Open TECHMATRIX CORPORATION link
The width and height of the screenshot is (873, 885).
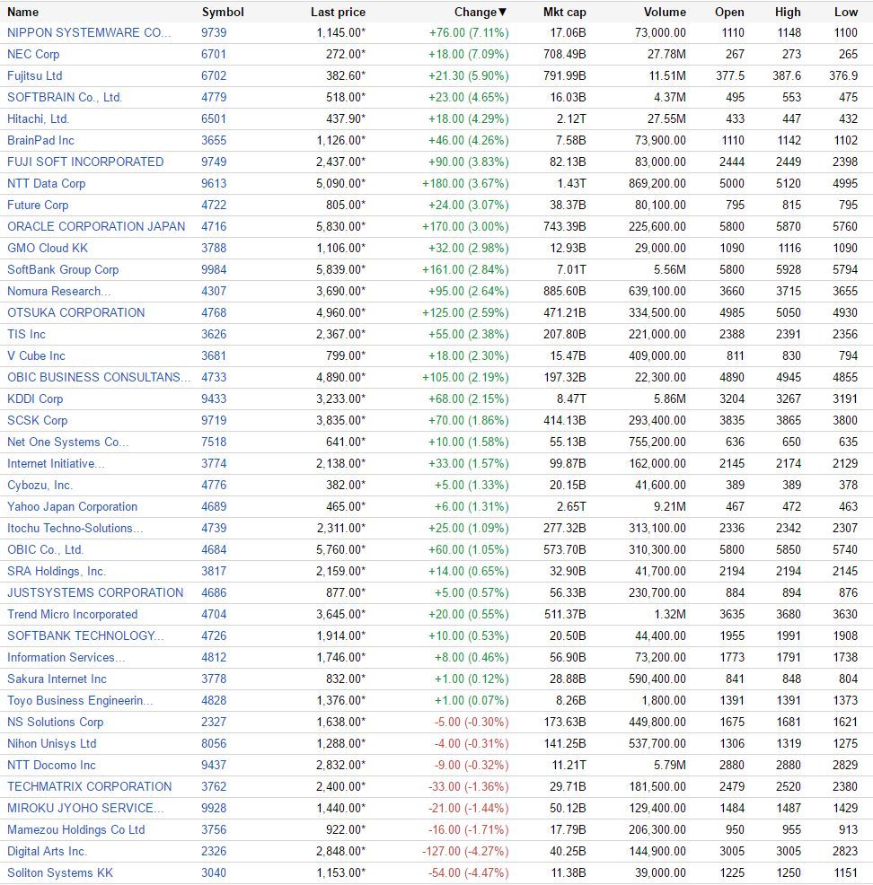(x=89, y=786)
